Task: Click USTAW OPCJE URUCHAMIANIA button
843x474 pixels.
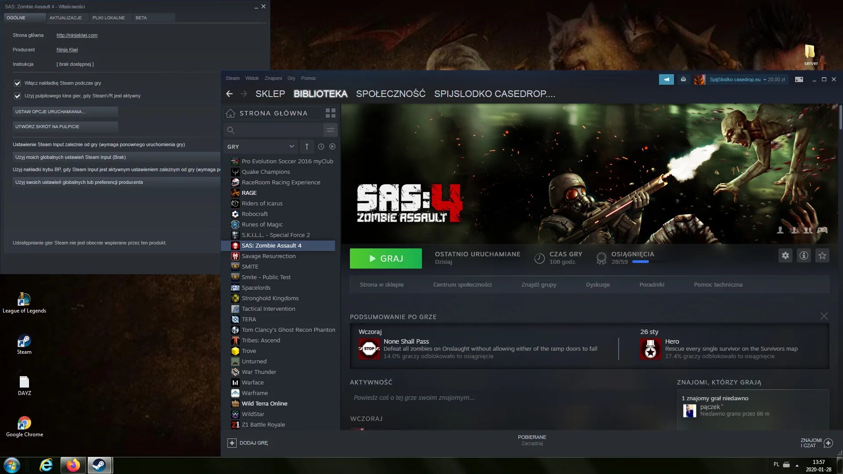Action: 65,111
